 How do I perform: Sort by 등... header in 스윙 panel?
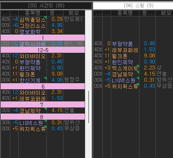(147, 13)
